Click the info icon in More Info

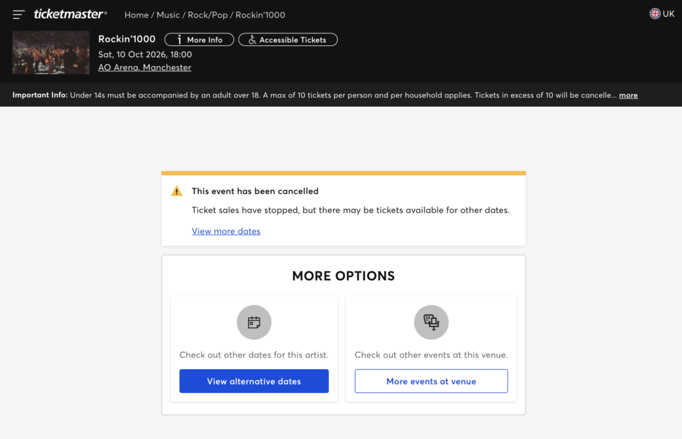click(179, 40)
